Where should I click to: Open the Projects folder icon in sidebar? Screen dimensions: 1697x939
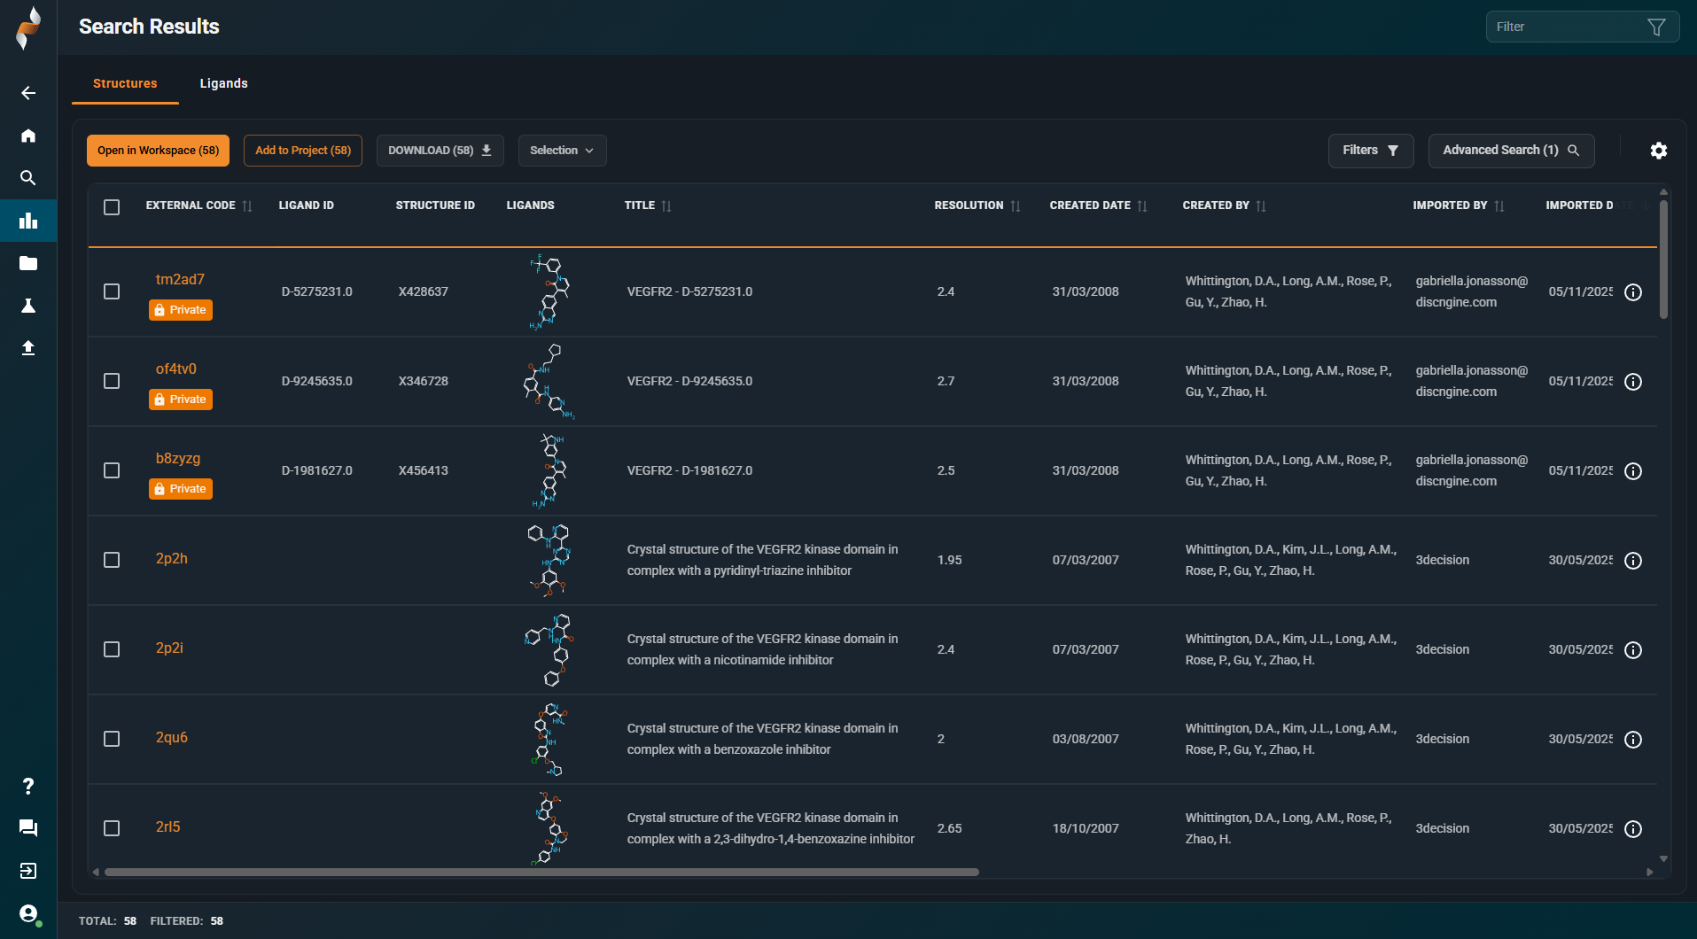pos(27,263)
